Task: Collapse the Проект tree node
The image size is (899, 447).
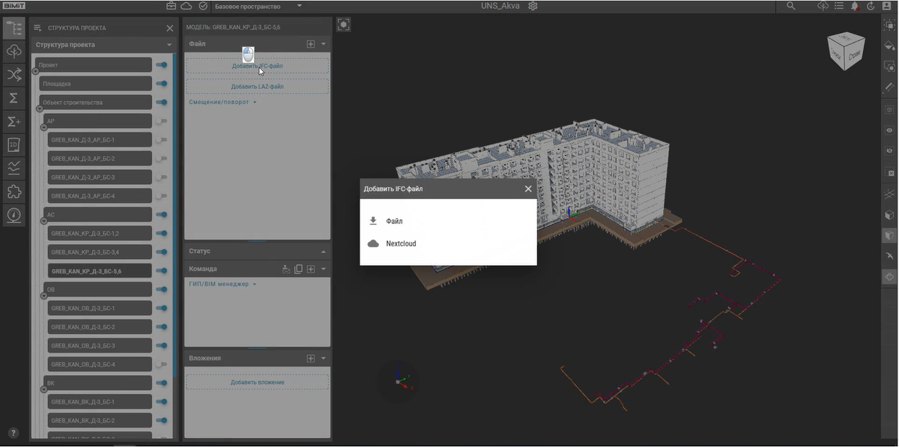Action: (x=34, y=71)
